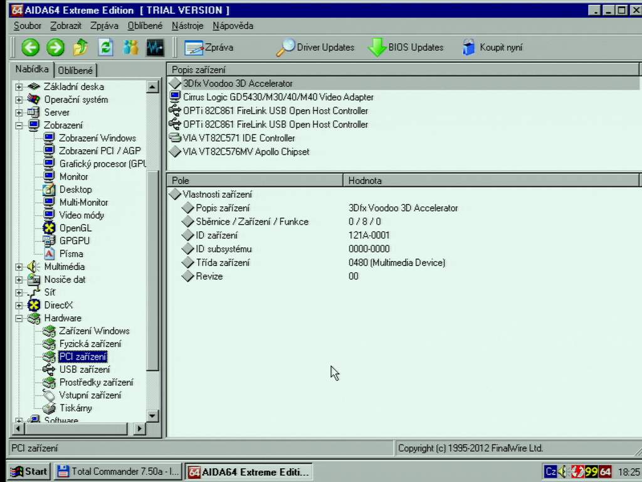Select VIA VT82C576MV Apollo Chipset row

pyautogui.click(x=403, y=152)
